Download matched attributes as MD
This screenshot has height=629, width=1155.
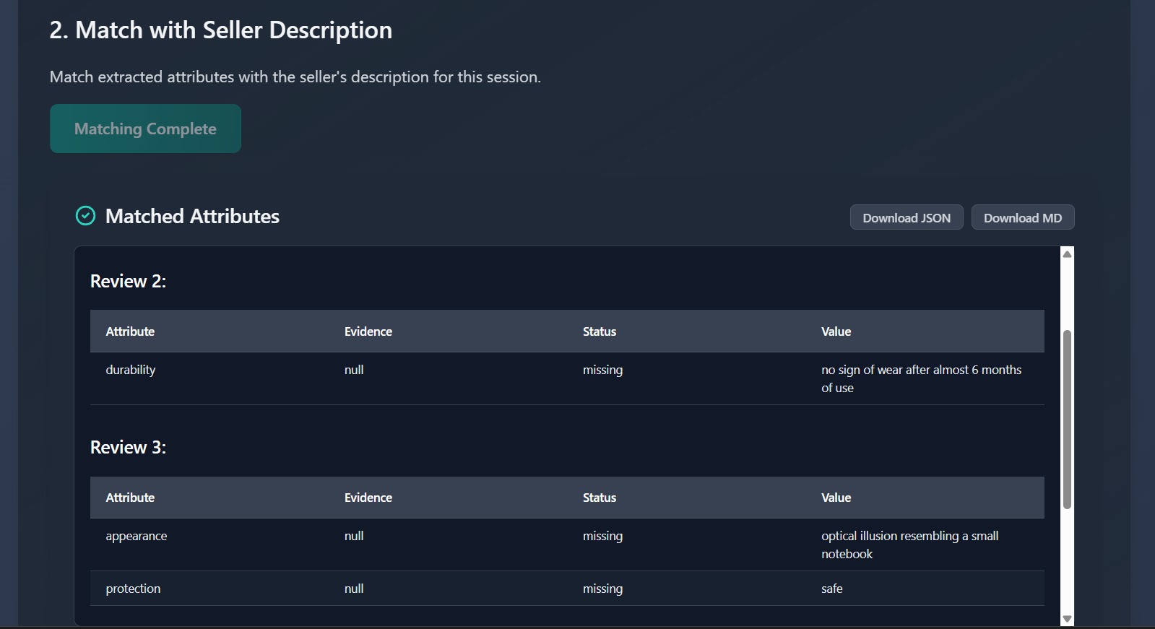tap(1022, 217)
